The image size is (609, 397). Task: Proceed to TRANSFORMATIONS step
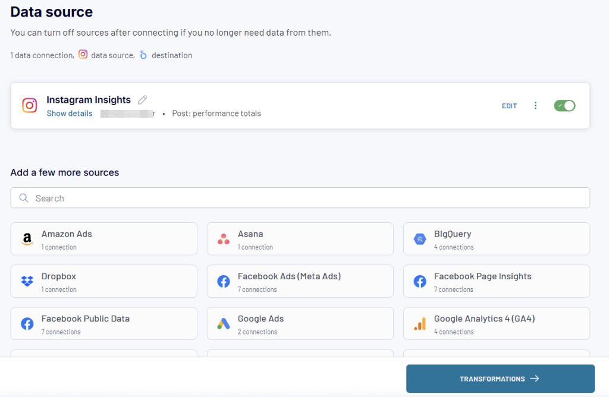coord(500,379)
